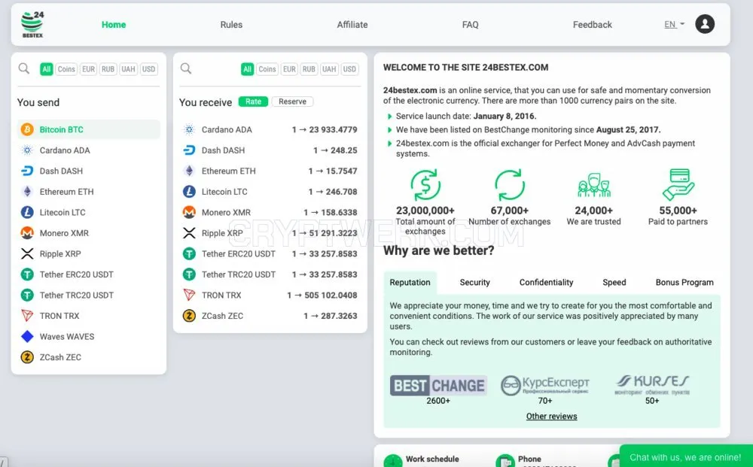The width and height of the screenshot is (753, 467).
Task: Open the КурсЕксперт reviews logo
Action: coord(545,385)
